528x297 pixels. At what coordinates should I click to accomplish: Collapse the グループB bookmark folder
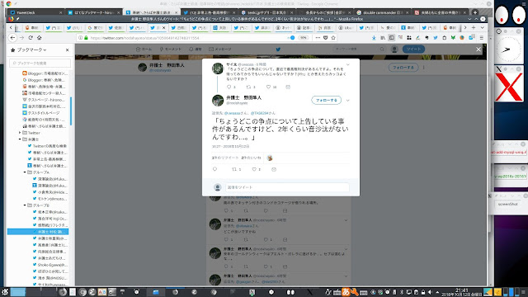tap(25, 205)
